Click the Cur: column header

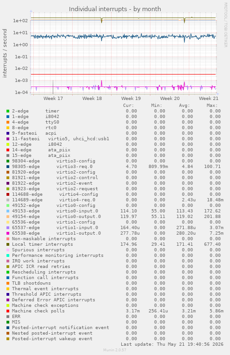point(129,106)
